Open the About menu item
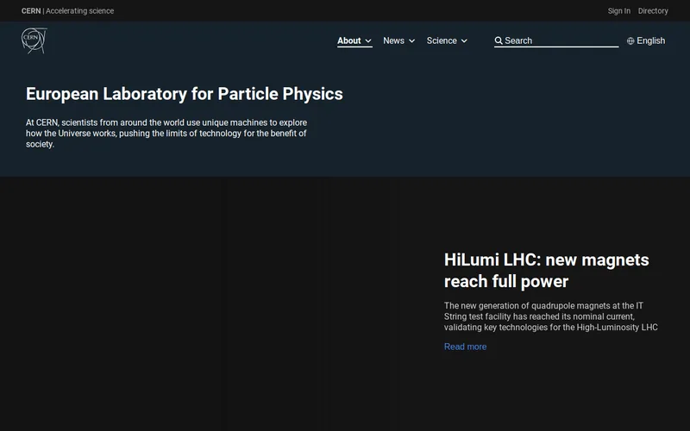Screen dimensions: 690x431 click(x=349, y=41)
